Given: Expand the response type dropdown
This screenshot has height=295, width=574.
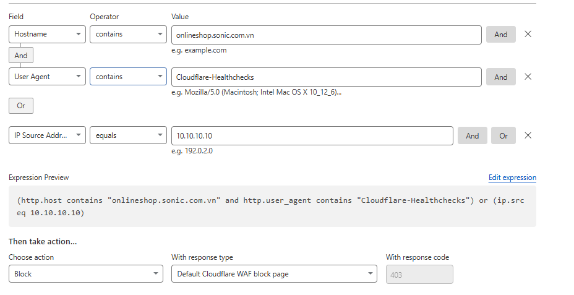Looking at the screenshot, I should 273,274.
